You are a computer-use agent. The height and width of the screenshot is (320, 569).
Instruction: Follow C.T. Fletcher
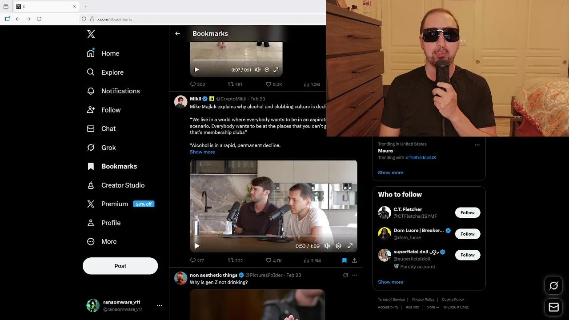point(468,212)
